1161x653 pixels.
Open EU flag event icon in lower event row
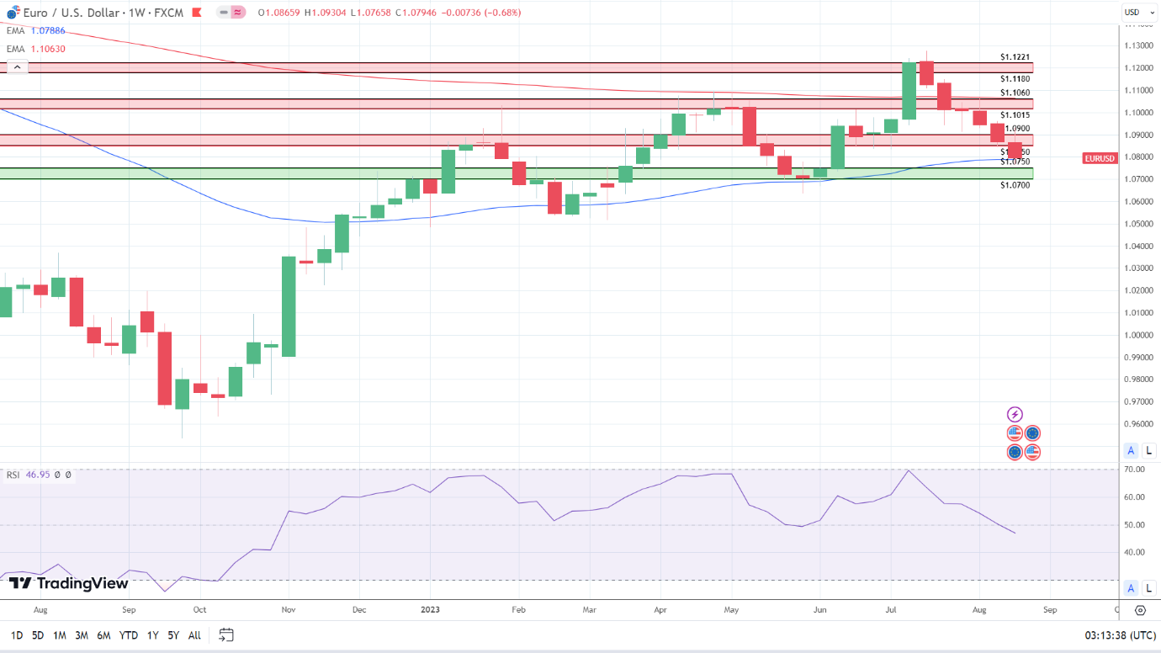[x=1015, y=452]
